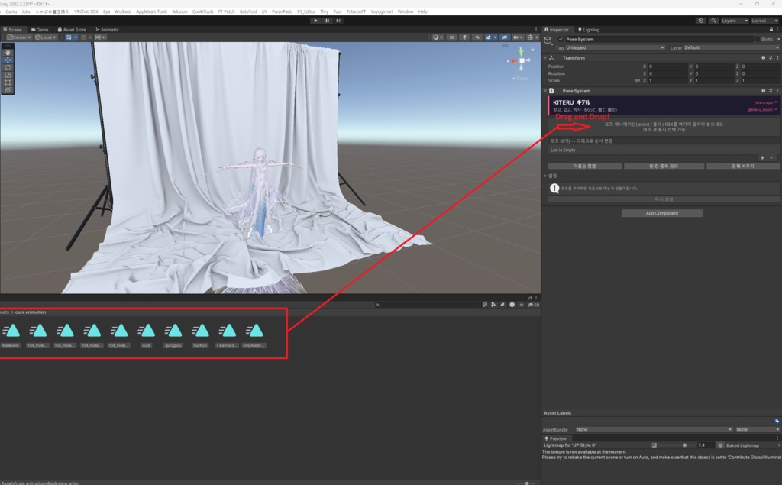This screenshot has width=782, height=485.
Task: Switch to the Scene tab
Action: coord(12,30)
